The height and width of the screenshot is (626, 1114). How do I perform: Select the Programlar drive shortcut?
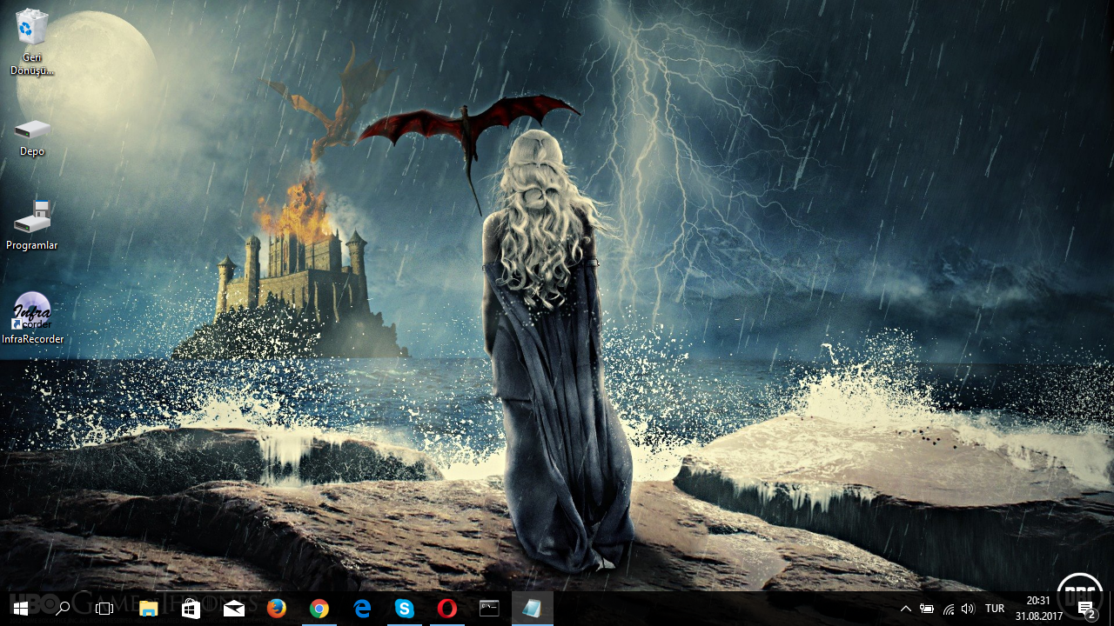[32, 224]
